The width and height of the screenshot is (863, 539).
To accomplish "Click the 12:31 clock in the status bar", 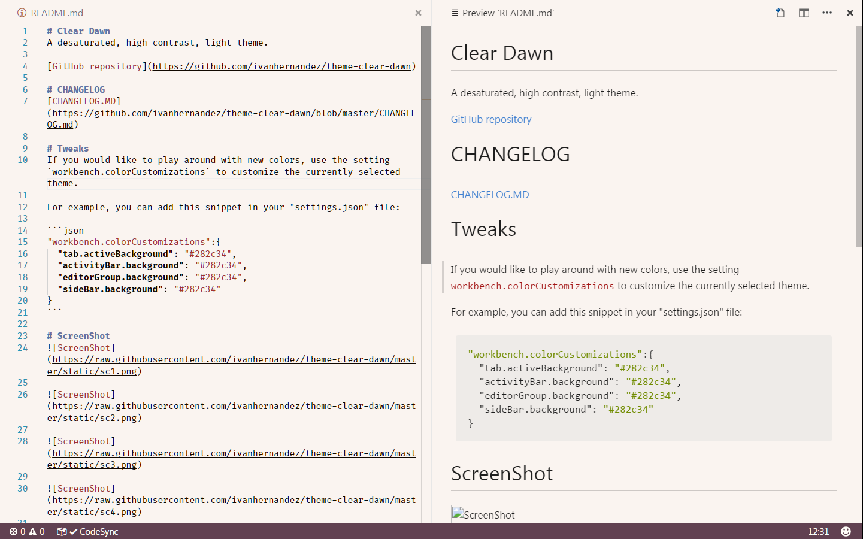I will pyautogui.click(x=818, y=532).
